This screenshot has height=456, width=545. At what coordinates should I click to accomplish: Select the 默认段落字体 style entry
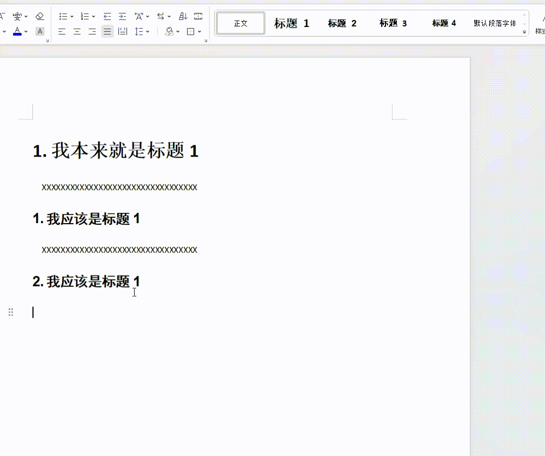[494, 23]
